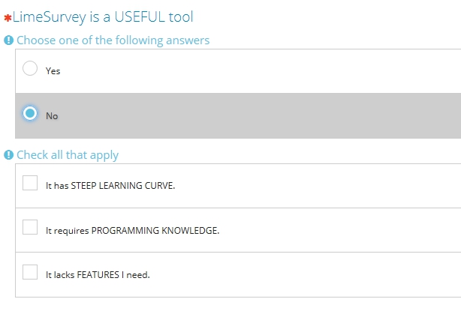Screen dimensions: 461x311
Task: Click the 'Check all that apply' hint text
Action: 68,155
